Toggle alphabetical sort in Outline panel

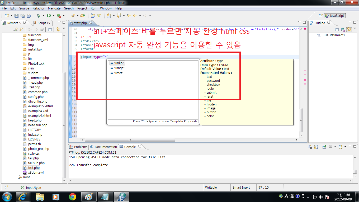343,30
